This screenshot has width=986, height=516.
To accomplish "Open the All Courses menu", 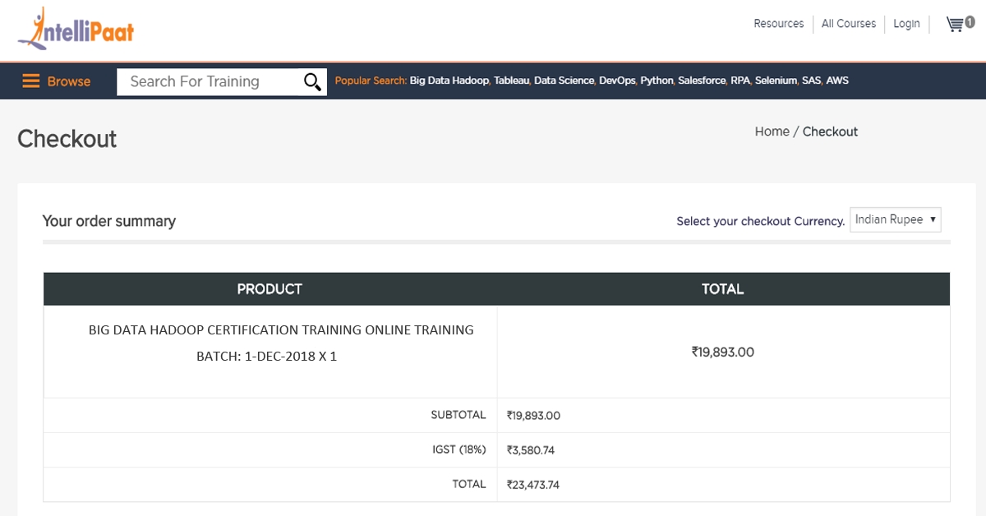I will point(849,24).
